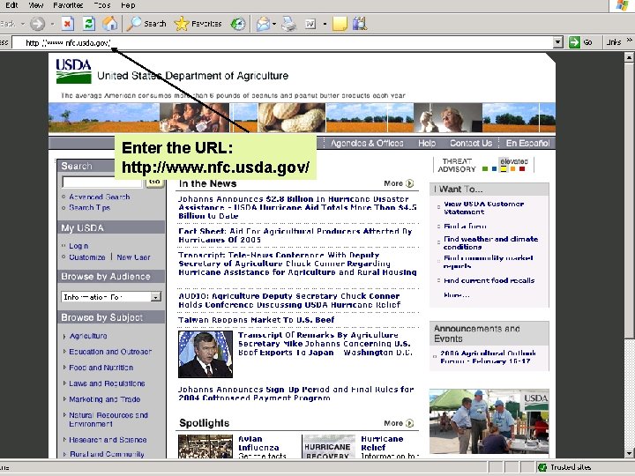Open the 2006 Agricultural Outlook Forum link
Viewport: 635px width, 476px height.
click(488, 357)
